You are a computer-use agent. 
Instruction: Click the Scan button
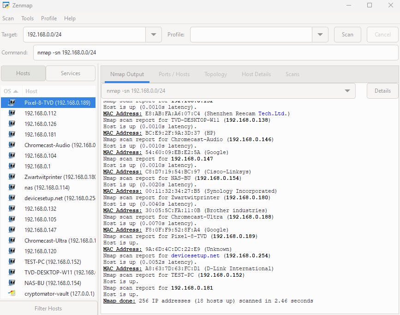pyautogui.click(x=347, y=35)
